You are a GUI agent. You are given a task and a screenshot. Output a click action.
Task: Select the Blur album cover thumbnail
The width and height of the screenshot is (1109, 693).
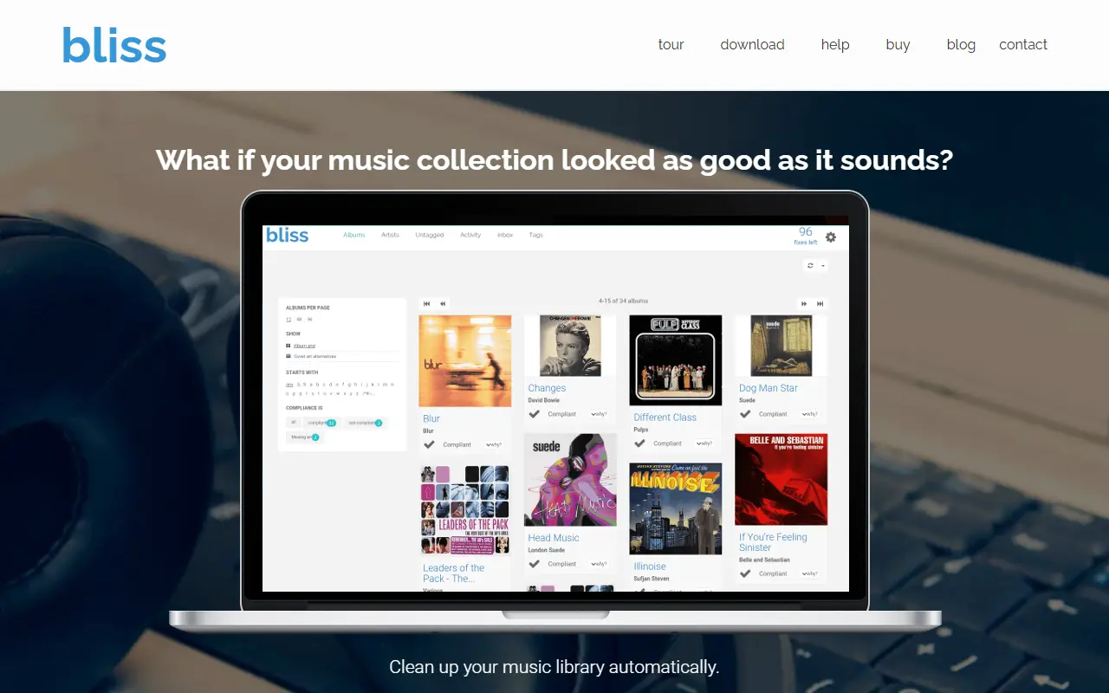tap(465, 361)
